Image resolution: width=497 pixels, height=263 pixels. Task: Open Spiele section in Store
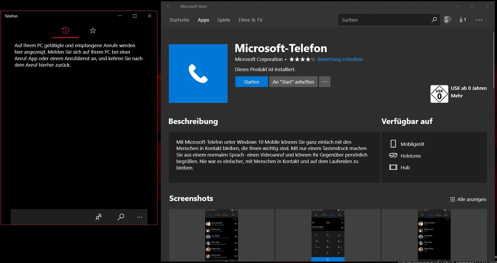[224, 20]
